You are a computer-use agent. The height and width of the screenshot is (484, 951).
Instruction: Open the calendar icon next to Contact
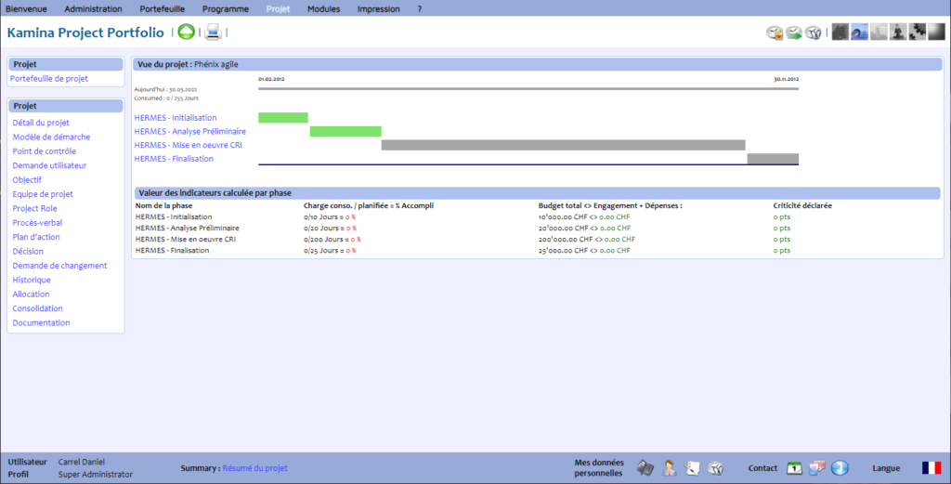[x=794, y=468]
